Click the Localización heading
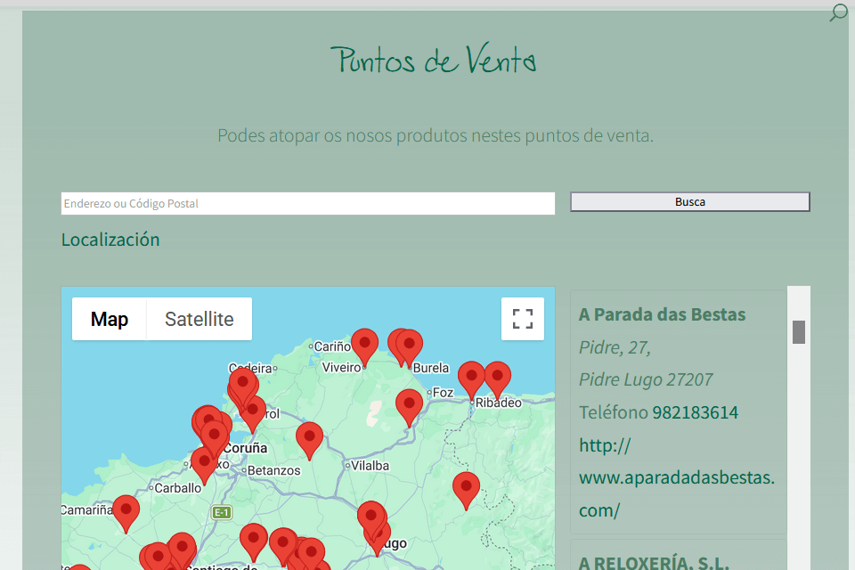Screen dimensions: 855x570 click(110, 240)
